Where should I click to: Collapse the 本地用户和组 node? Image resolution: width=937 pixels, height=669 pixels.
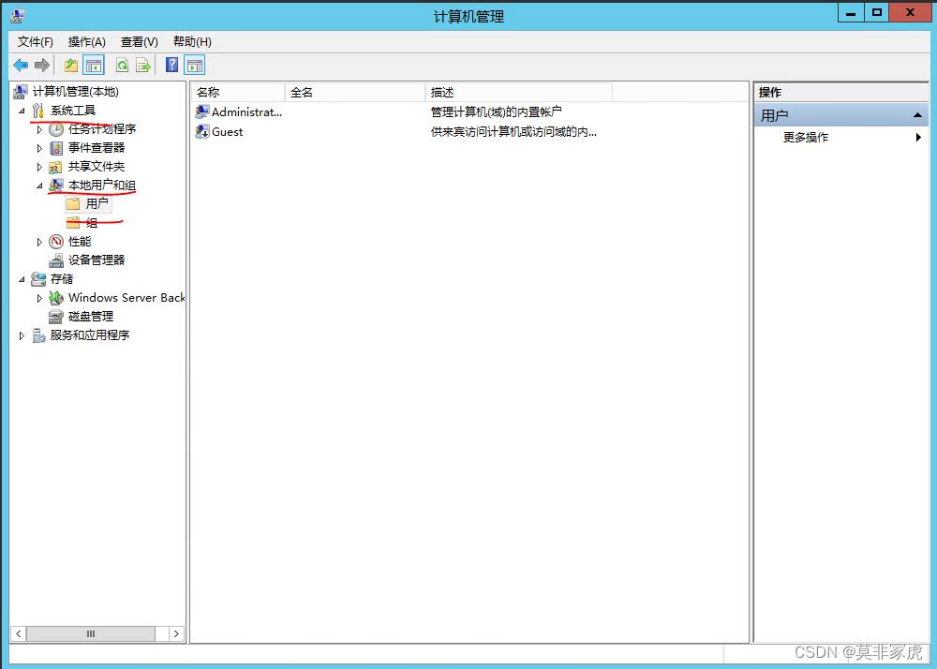tap(39, 186)
